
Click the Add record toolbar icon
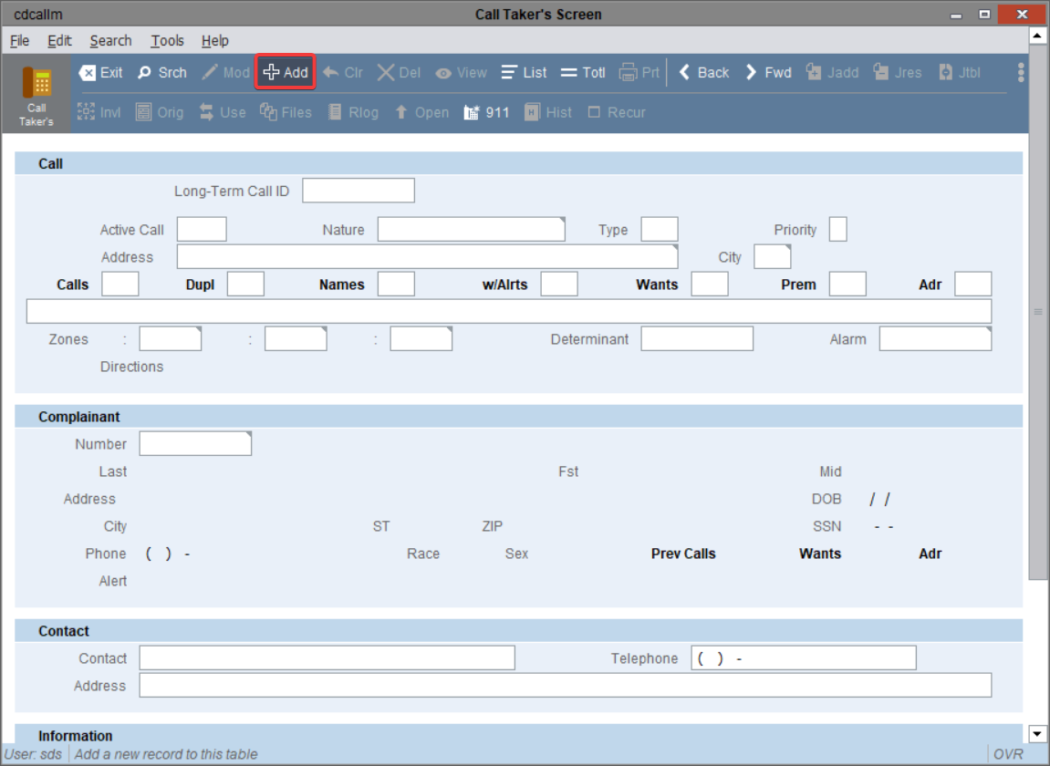coord(284,72)
